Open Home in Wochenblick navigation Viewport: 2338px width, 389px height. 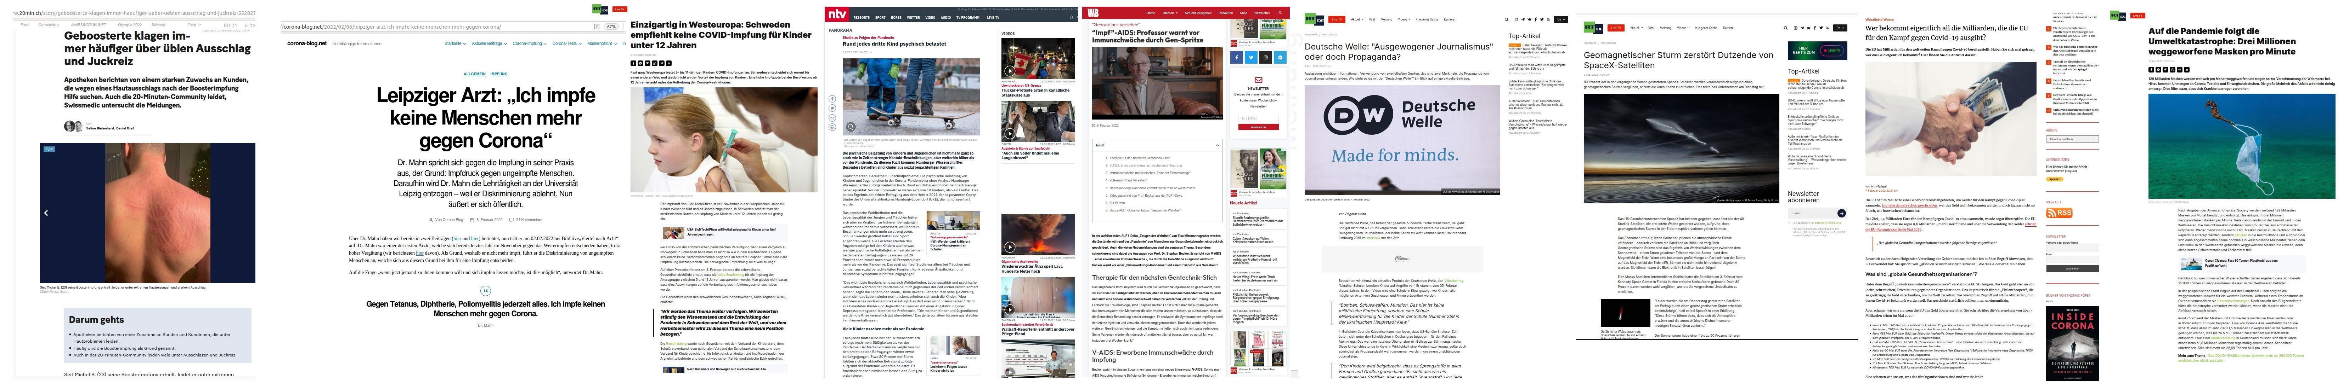(x=1151, y=13)
